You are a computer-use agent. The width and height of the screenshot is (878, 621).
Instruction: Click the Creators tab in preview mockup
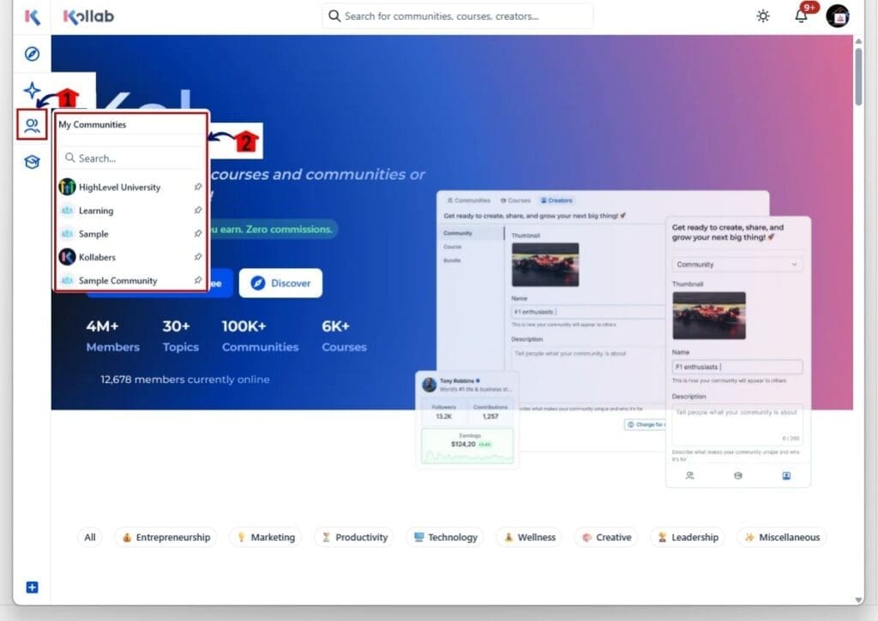pos(556,200)
